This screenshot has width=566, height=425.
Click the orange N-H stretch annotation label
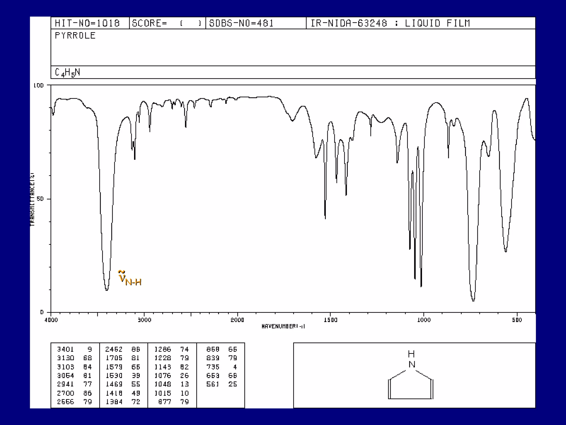tap(130, 278)
